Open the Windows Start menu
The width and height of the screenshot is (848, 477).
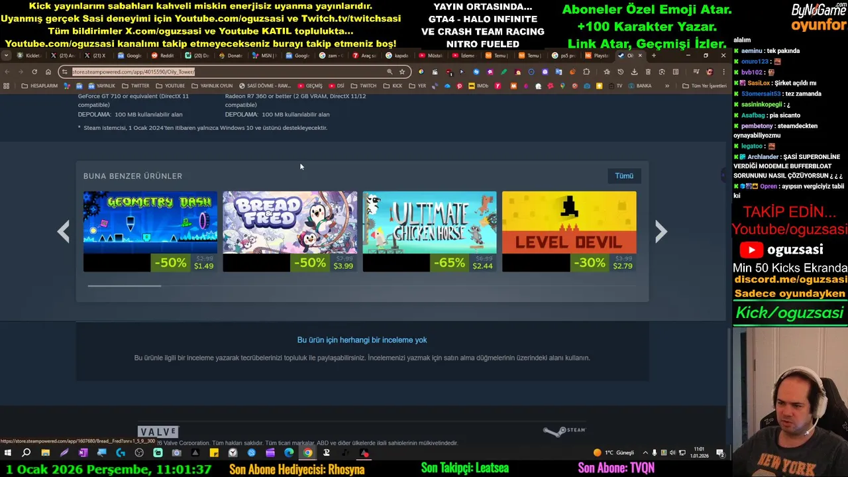click(x=8, y=453)
